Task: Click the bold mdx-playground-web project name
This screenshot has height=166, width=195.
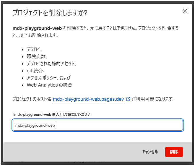Action: [x=37, y=28]
